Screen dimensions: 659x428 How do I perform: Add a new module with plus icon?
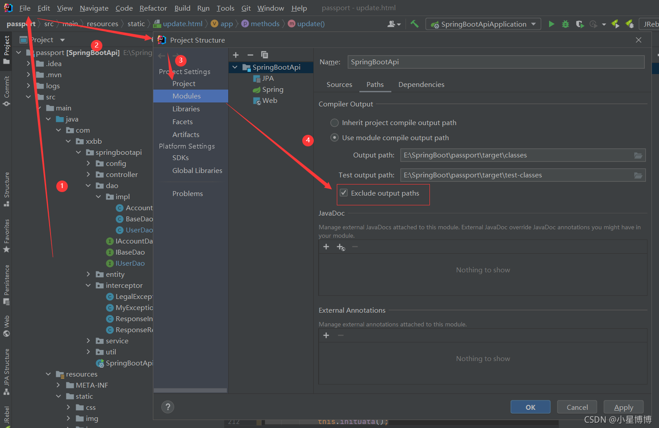click(236, 55)
